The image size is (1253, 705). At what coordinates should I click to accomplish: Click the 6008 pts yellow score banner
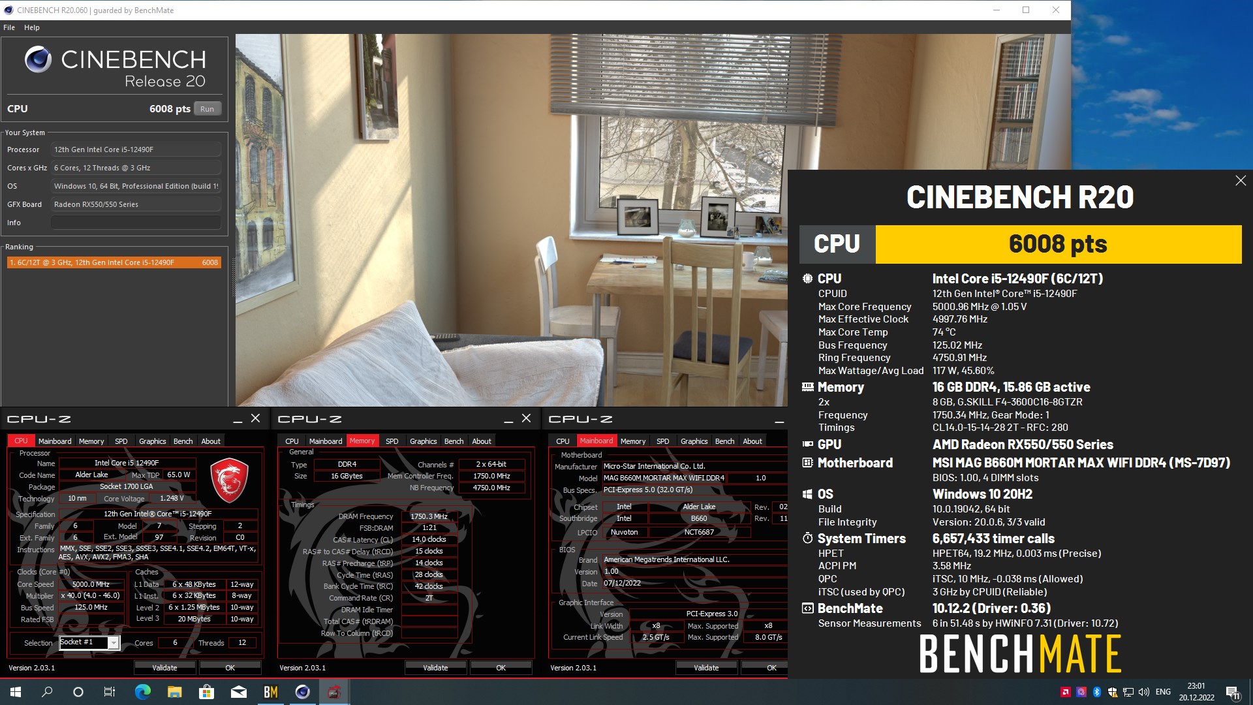1058,244
